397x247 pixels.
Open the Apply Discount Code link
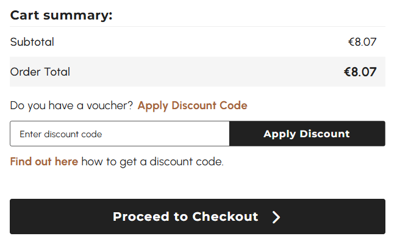pyautogui.click(x=192, y=106)
